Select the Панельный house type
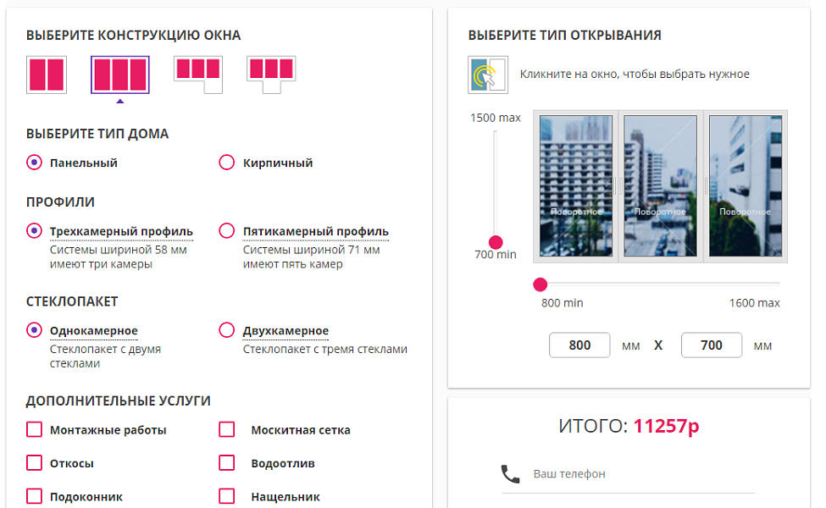826x508 pixels. pos(34,163)
